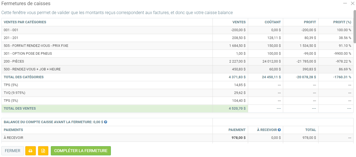The height and width of the screenshot is (157, 356).
Task: Click the FERMER button
Action: 13,151
